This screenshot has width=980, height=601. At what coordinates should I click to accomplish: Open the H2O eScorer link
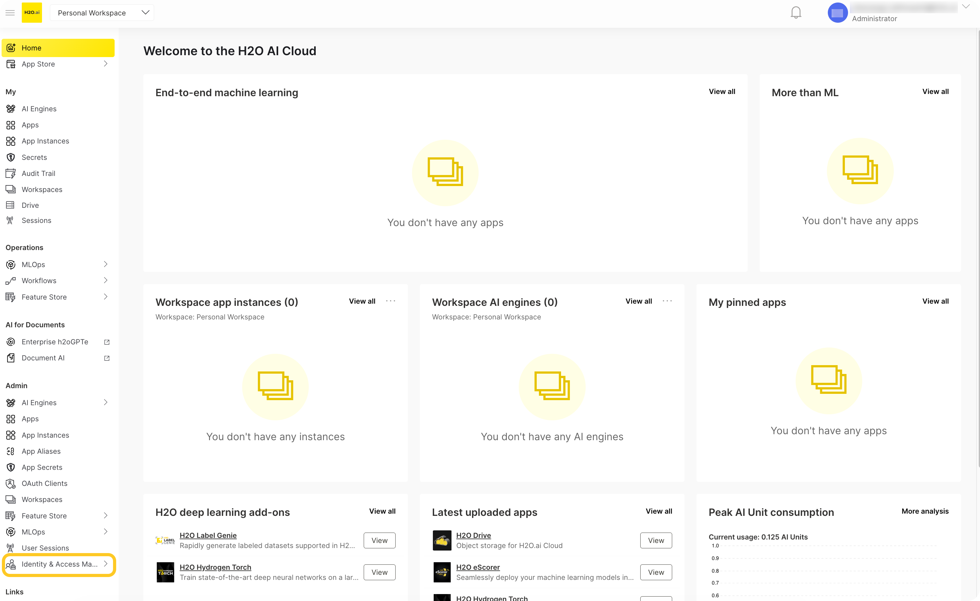click(x=478, y=567)
